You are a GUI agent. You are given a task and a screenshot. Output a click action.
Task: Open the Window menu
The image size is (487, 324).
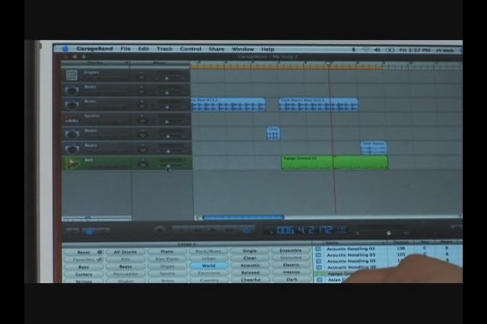click(x=243, y=49)
